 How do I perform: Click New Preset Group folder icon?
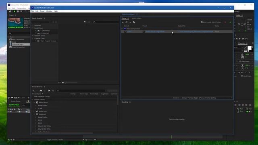coord(41,91)
